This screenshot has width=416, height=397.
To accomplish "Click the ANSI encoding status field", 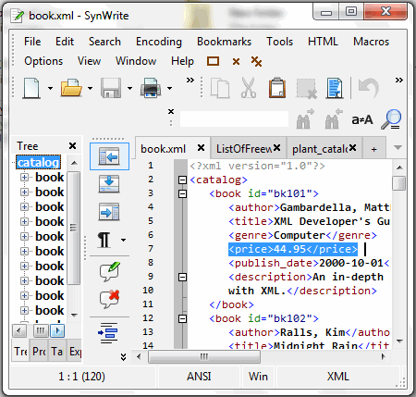I will pyautogui.click(x=199, y=377).
